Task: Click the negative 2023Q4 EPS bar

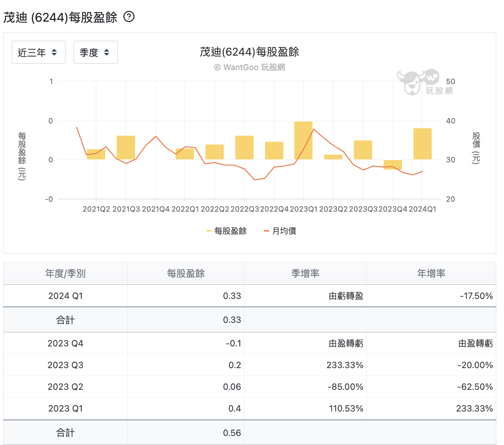Action: tap(392, 165)
